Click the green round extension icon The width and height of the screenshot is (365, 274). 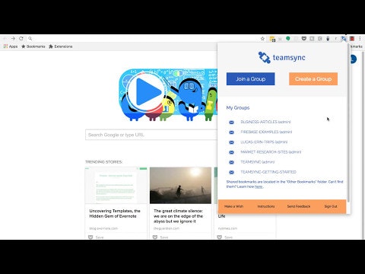[x=288, y=39]
